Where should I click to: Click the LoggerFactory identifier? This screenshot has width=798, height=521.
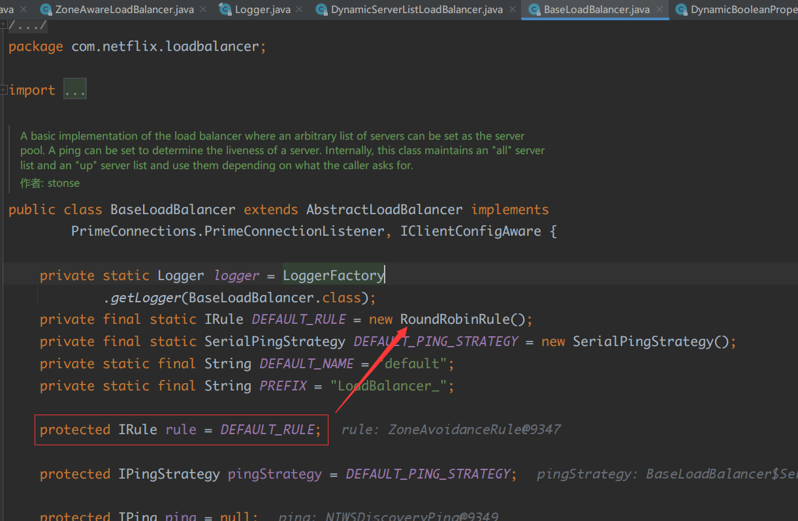click(334, 276)
